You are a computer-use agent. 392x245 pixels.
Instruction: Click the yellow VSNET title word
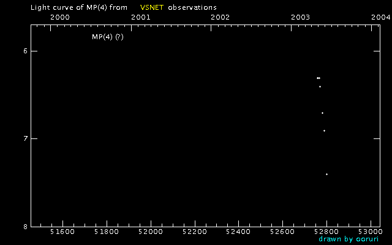coord(152,7)
